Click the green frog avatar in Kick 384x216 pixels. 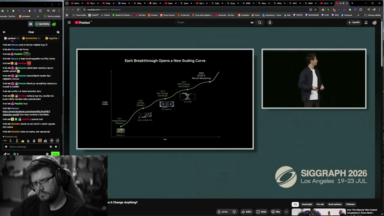[x=54, y=24]
